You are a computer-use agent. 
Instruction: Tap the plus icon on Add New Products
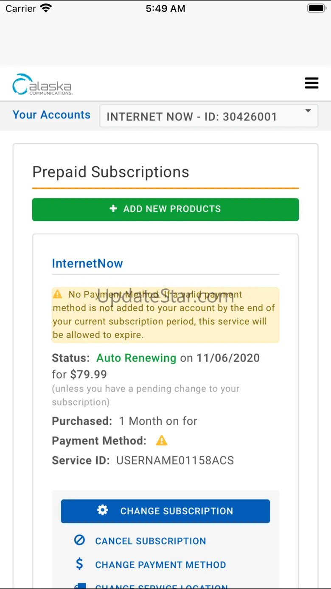113,209
